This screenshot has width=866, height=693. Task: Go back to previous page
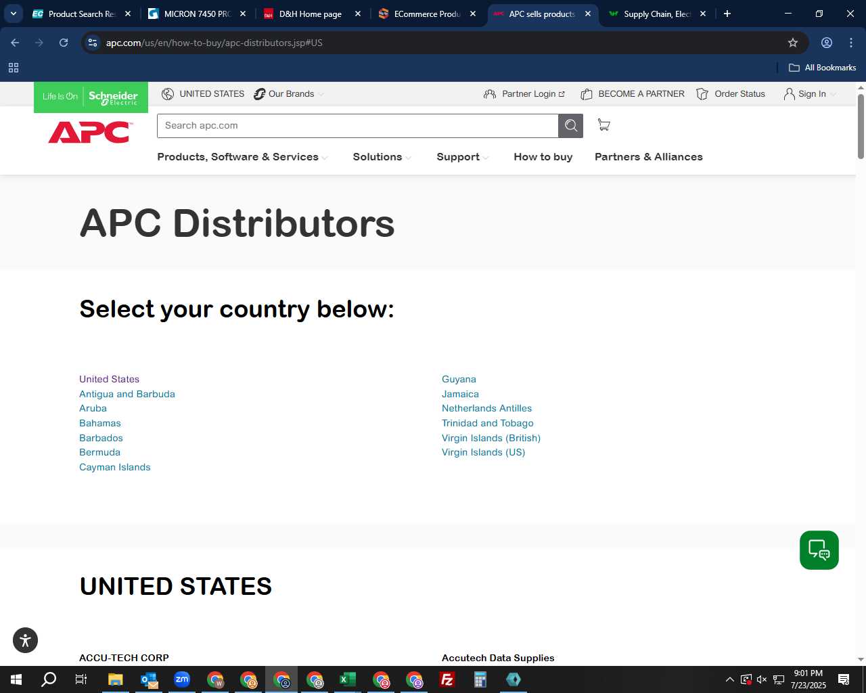pos(15,43)
